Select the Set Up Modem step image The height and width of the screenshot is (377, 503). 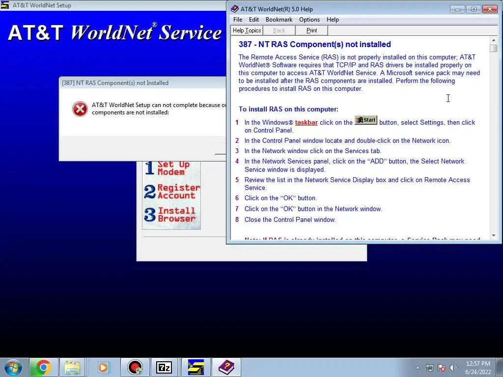point(168,168)
